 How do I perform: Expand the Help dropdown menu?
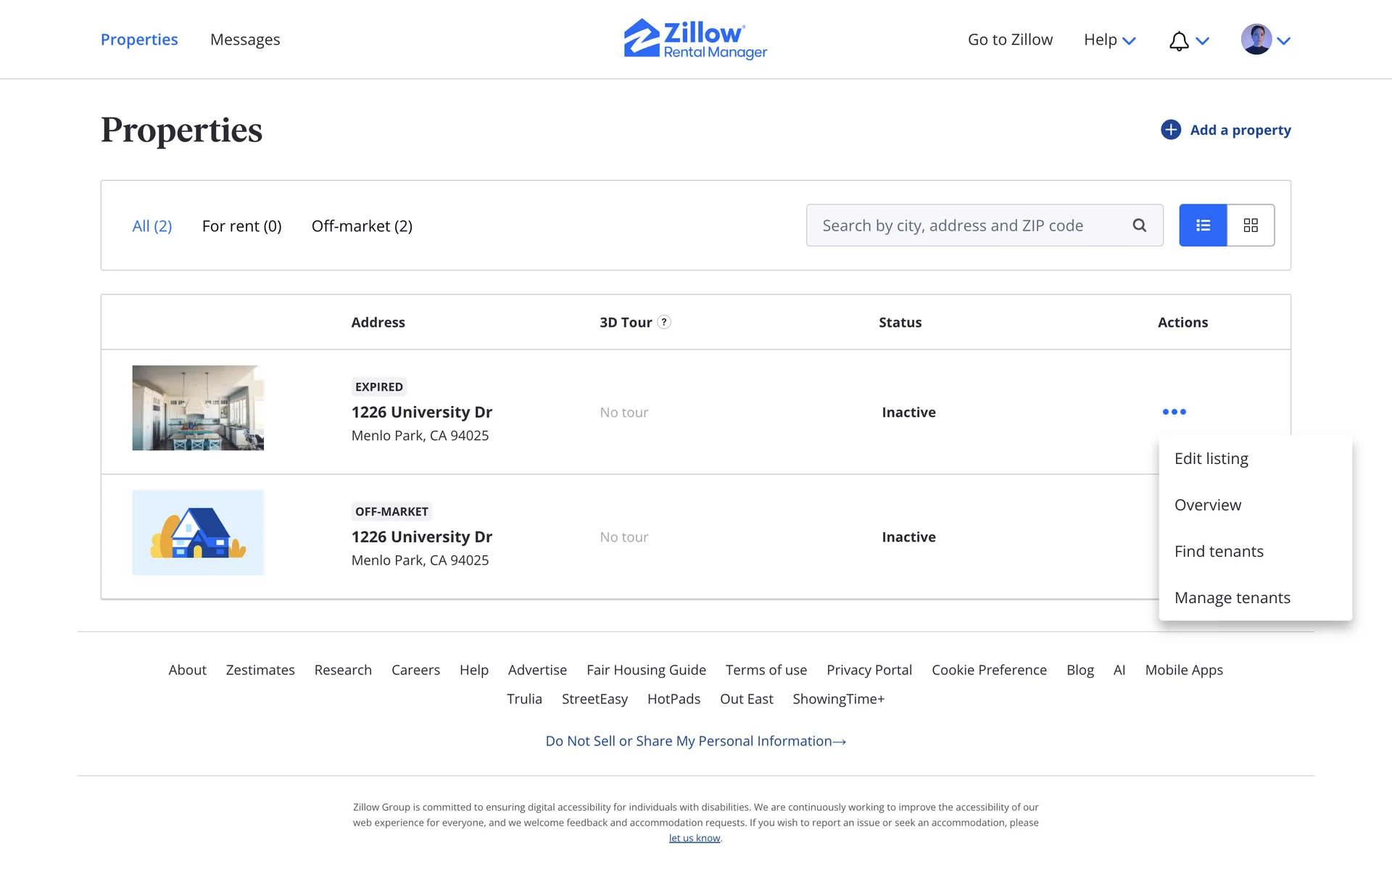(1109, 40)
